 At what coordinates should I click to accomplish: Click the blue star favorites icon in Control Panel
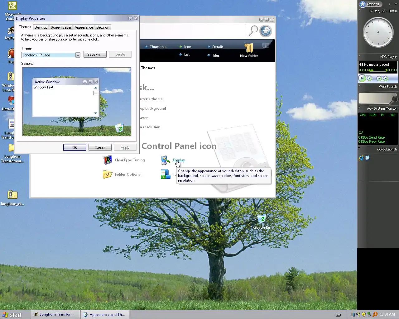point(266,31)
